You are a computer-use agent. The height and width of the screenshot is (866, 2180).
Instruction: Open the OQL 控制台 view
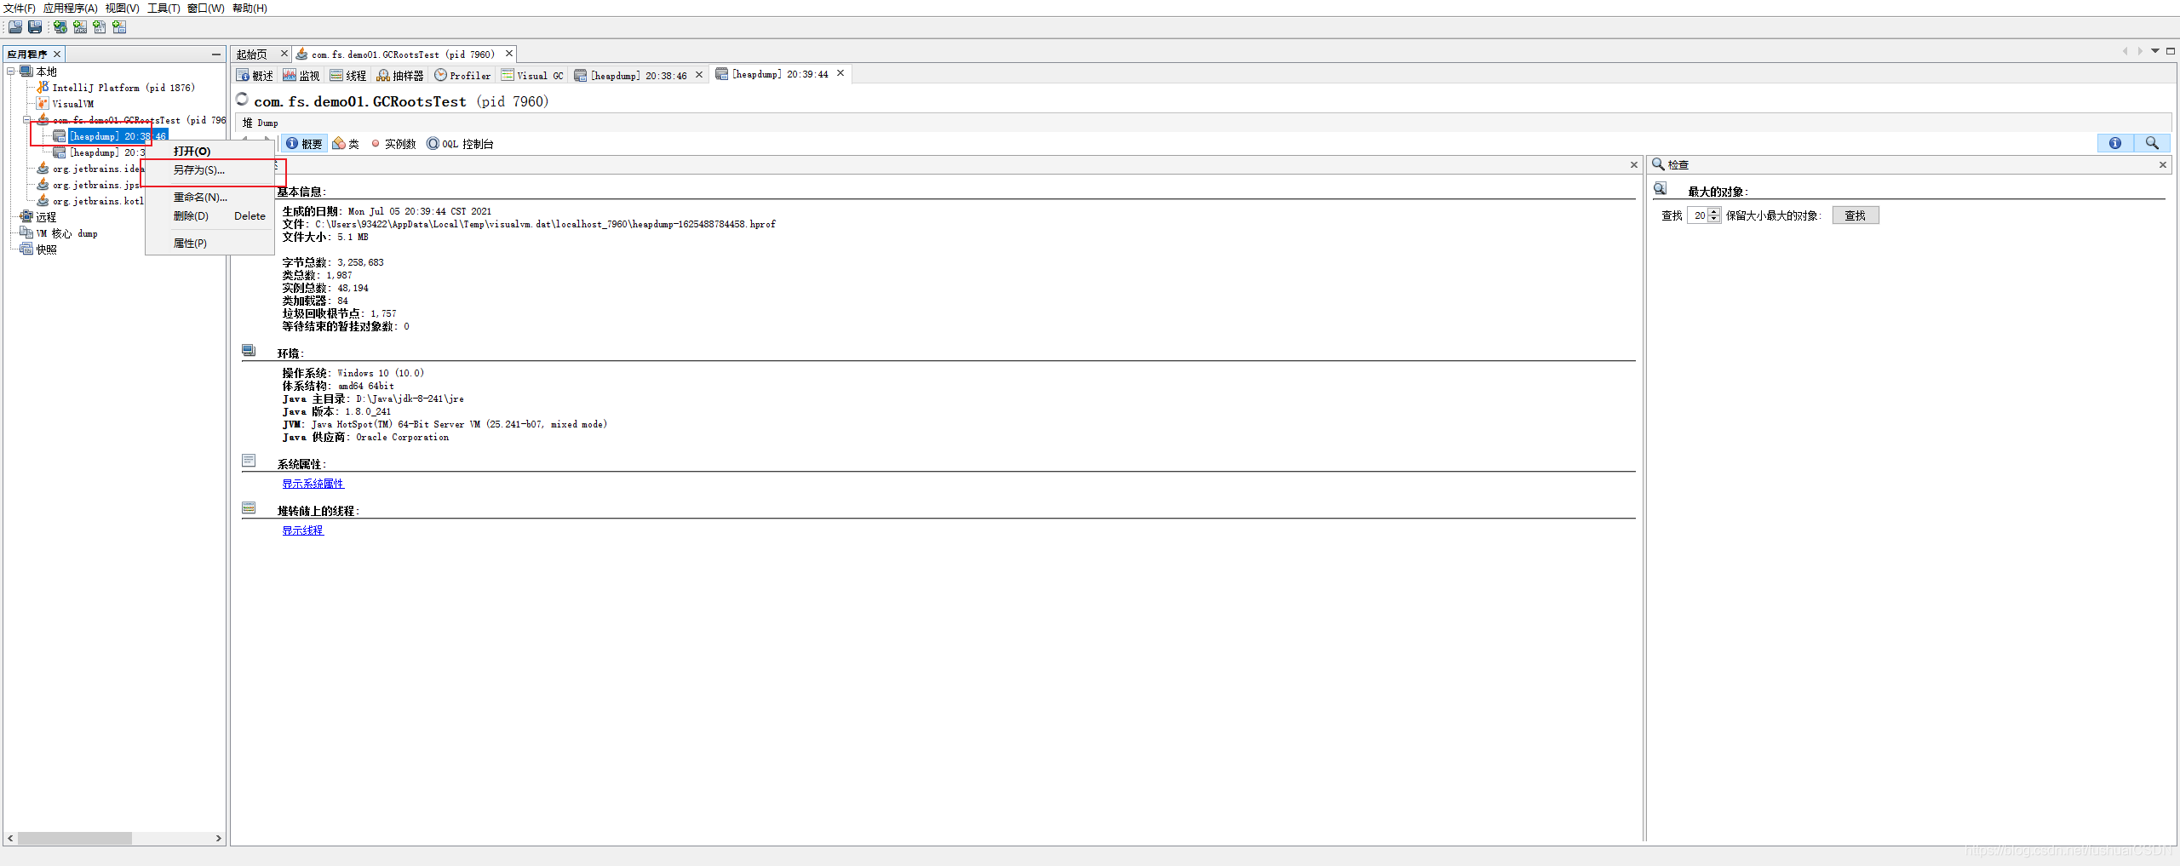460,144
